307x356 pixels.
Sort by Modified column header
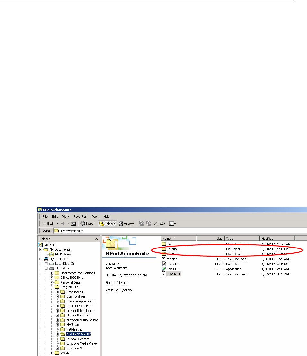[x=277, y=239]
